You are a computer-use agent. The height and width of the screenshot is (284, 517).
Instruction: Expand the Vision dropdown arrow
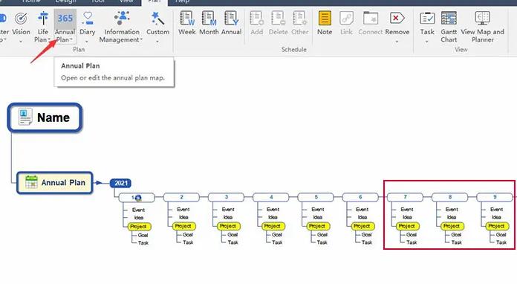[21, 42]
